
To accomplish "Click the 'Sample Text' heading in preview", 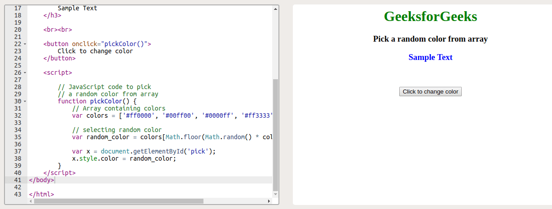I will click(x=430, y=57).
